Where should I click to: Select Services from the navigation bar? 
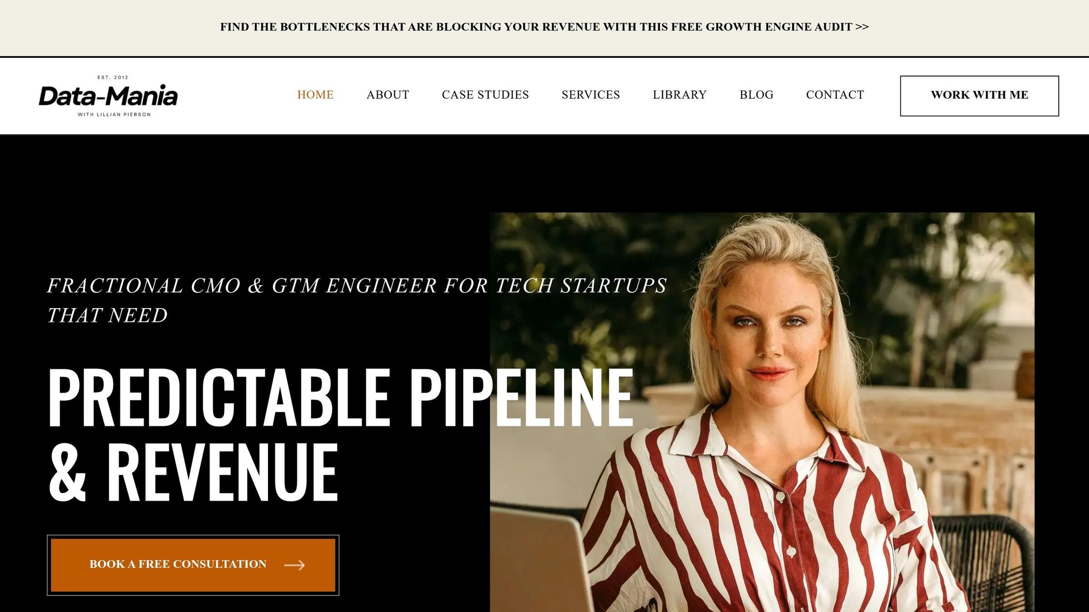click(591, 95)
